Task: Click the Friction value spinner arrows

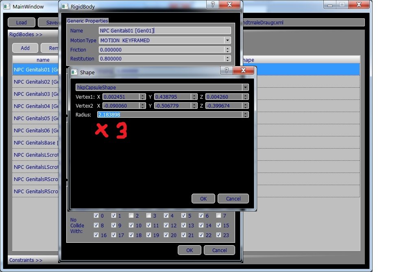Action: [227, 50]
